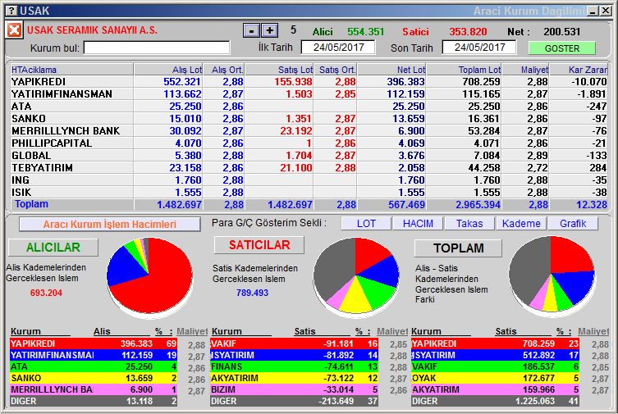This screenshot has width=618, height=414.
Task: Sort by Maliyet column header
Action: coord(526,70)
